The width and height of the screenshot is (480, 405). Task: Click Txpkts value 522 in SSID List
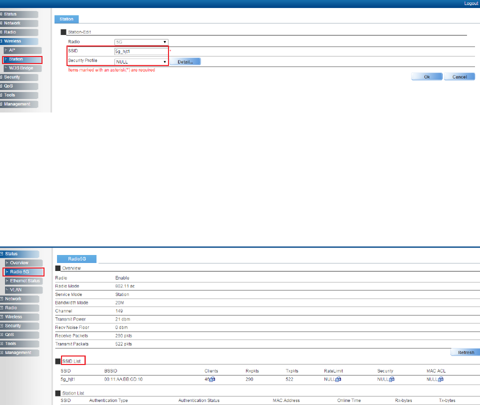(x=289, y=379)
